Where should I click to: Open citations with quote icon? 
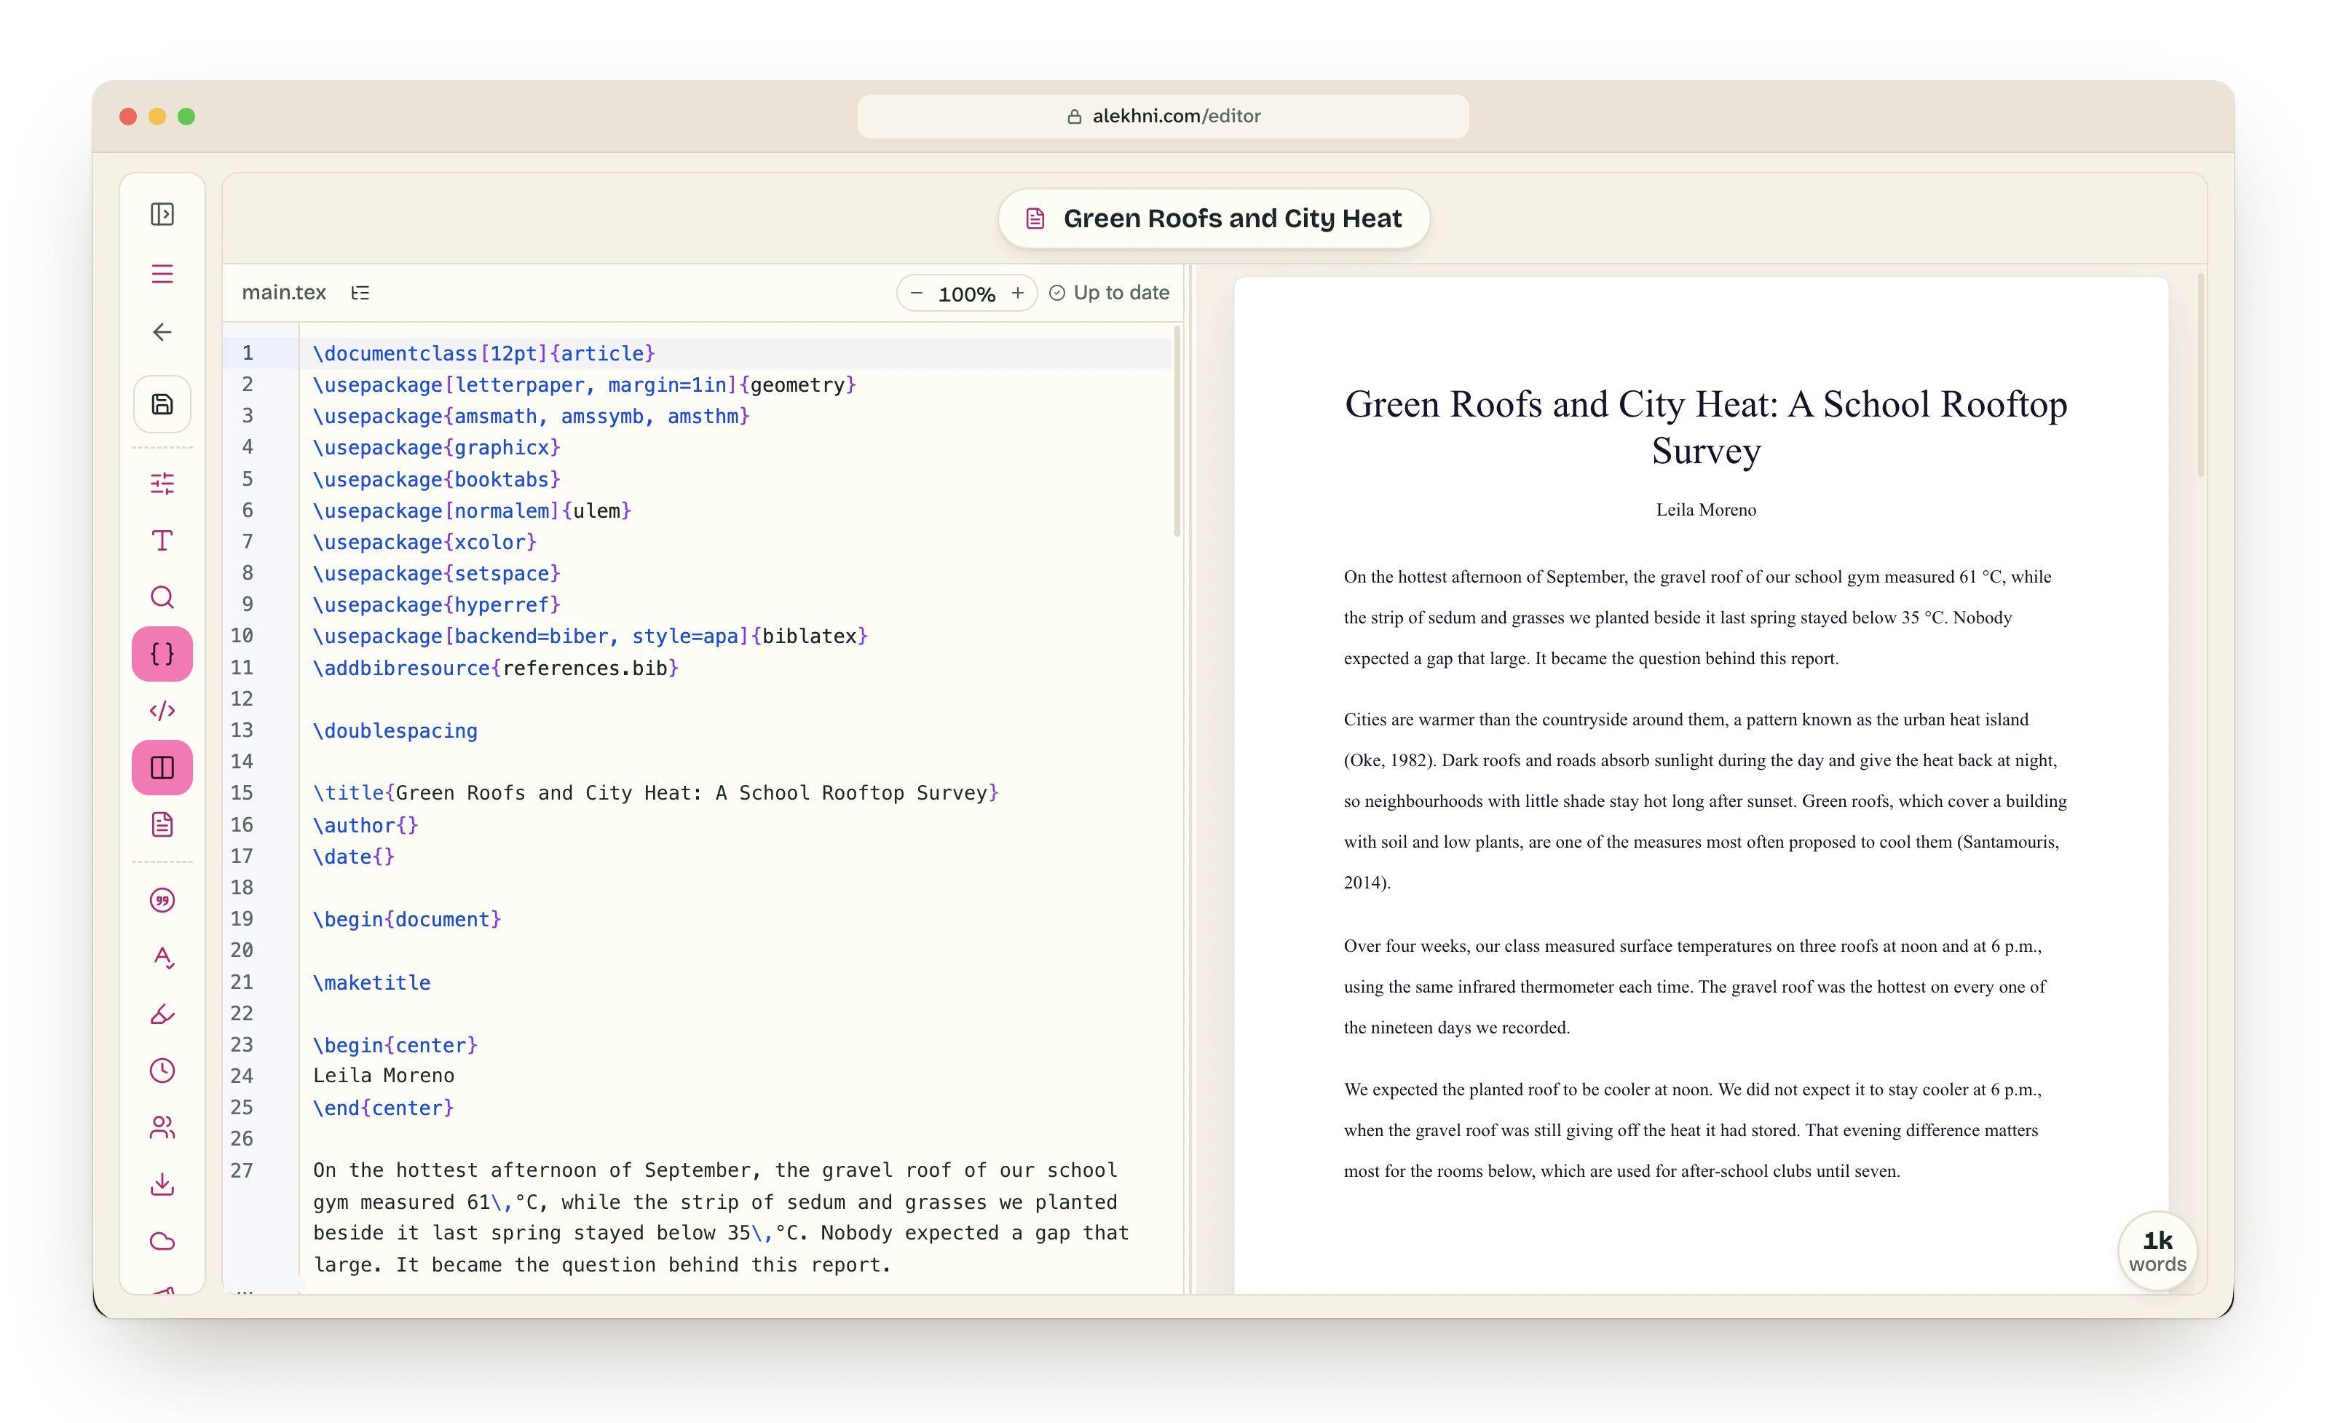pyautogui.click(x=162, y=900)
